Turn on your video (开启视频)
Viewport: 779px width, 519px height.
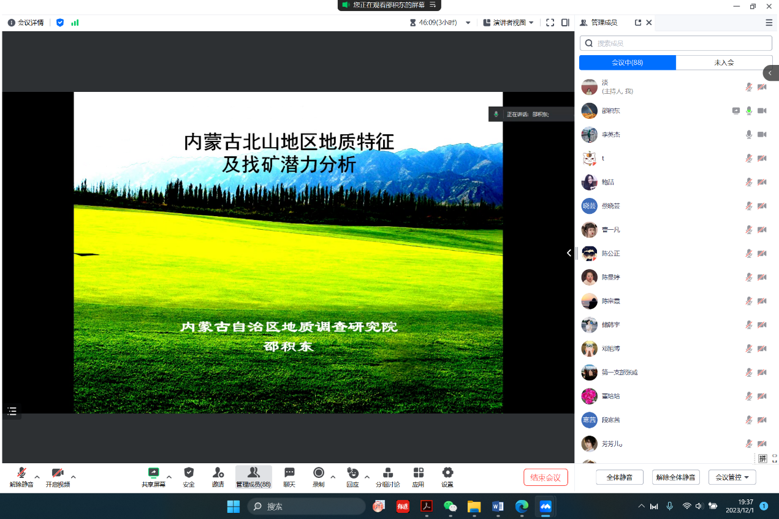(58, 474)
